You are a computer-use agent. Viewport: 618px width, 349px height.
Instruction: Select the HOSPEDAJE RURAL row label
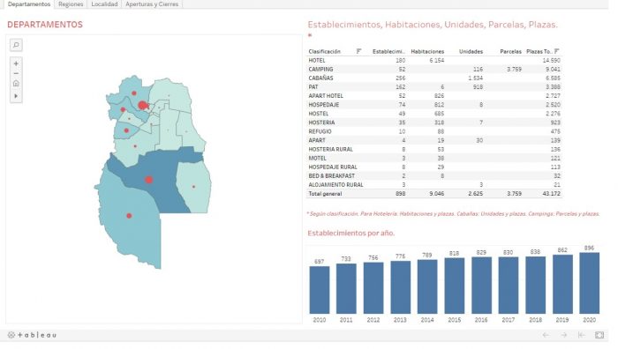click(333, 167)
